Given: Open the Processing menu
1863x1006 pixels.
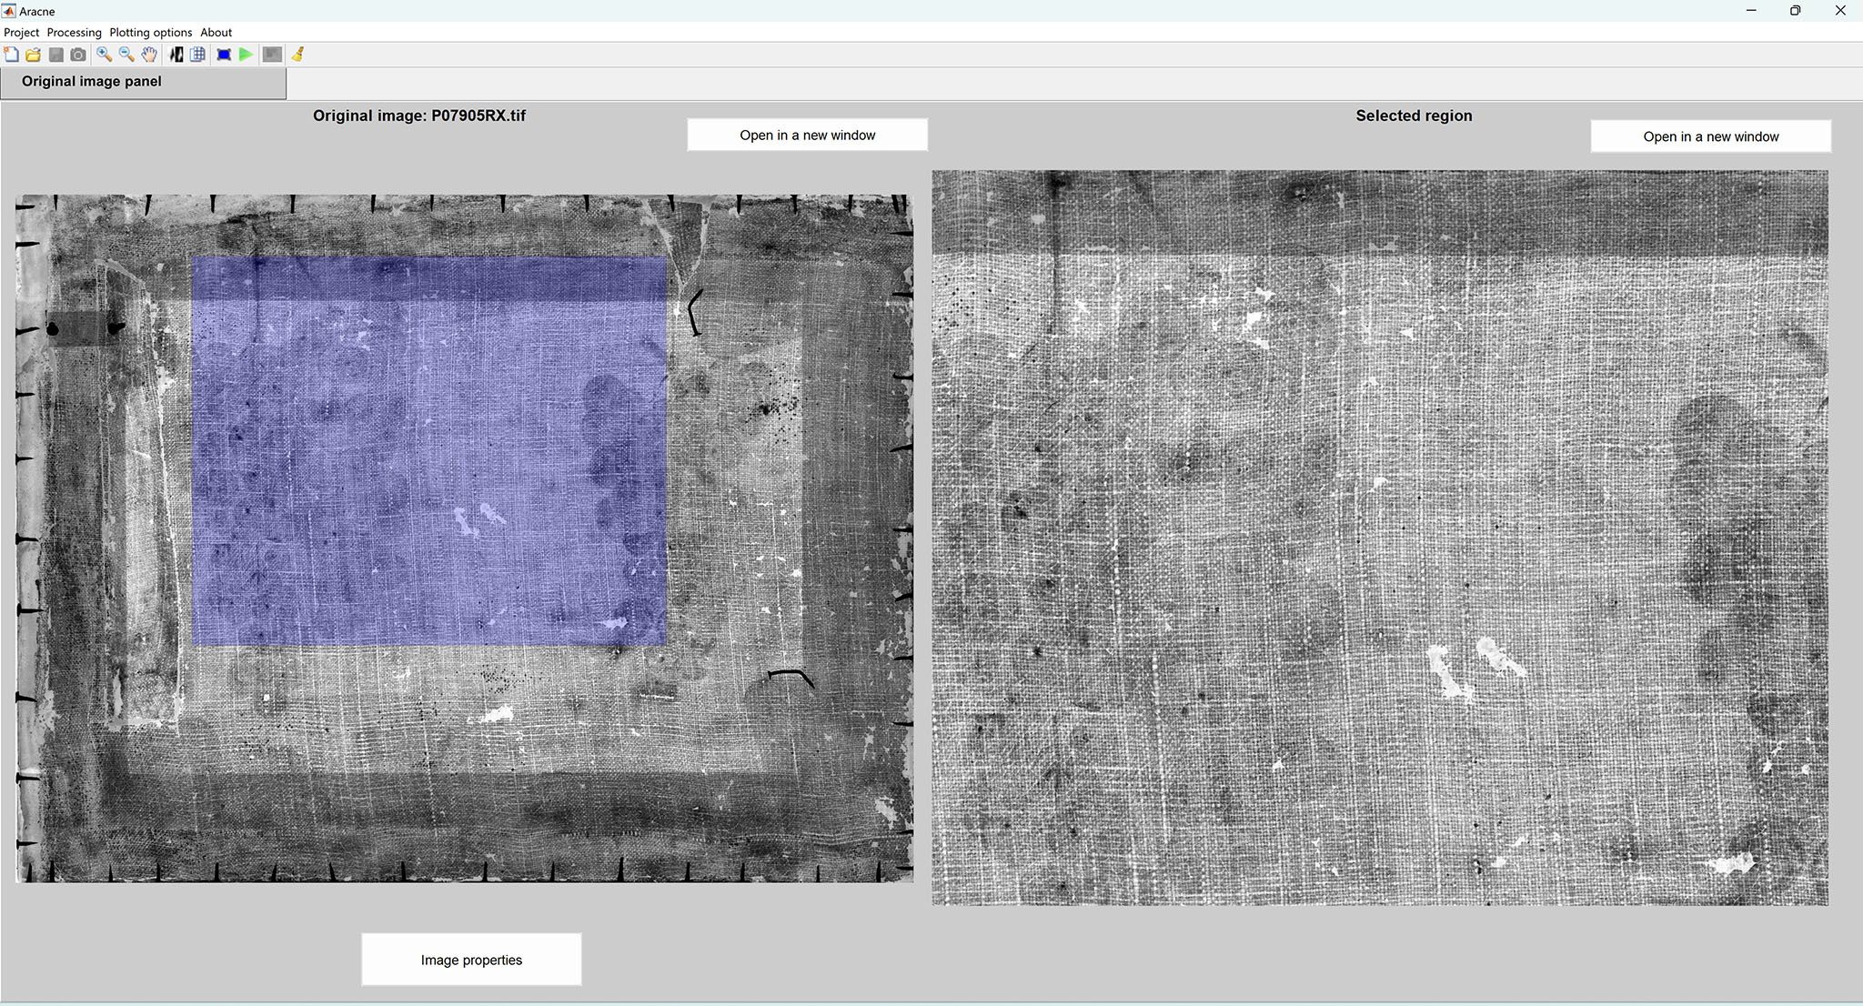Looking at the screenshot, I should (x=75, y=33).
